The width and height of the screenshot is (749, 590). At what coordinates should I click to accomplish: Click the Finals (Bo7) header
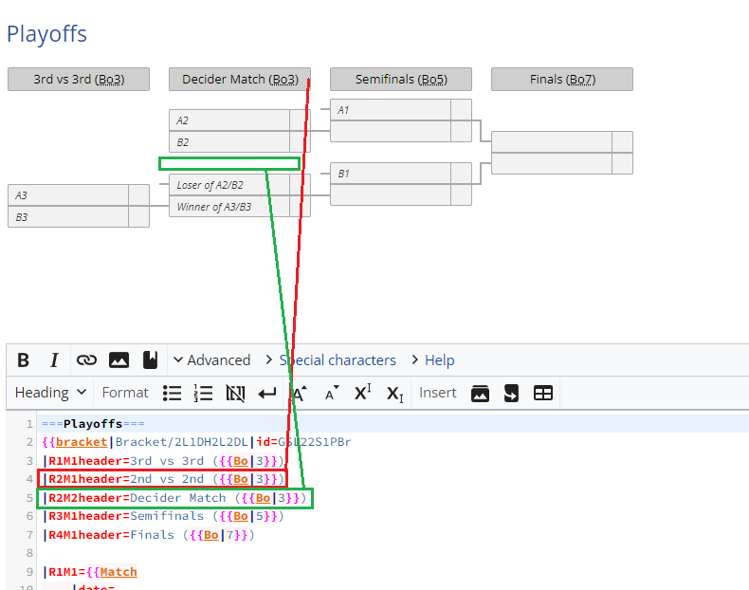click(562, 80)
